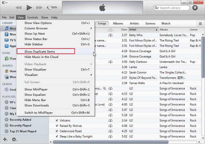This screenshot has width=205, height=144.
Task: Switch to the Genres tab
Action: [150, 23]
